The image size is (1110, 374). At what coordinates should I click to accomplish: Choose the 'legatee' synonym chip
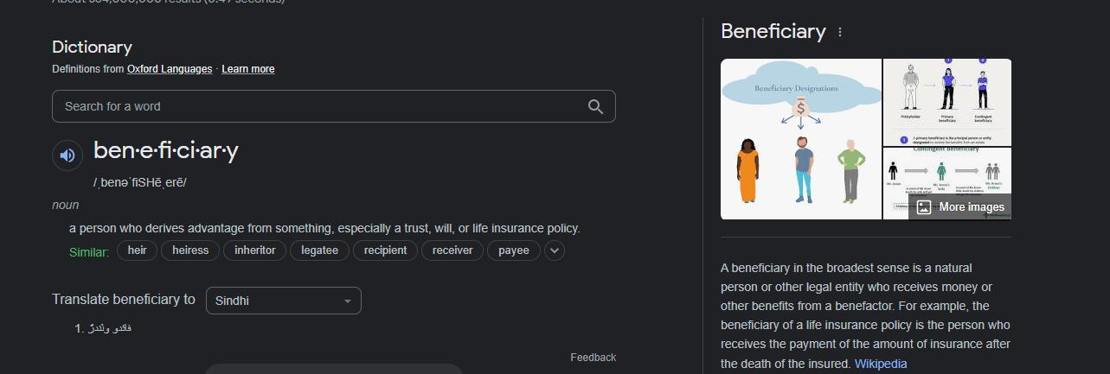point(319,250)
